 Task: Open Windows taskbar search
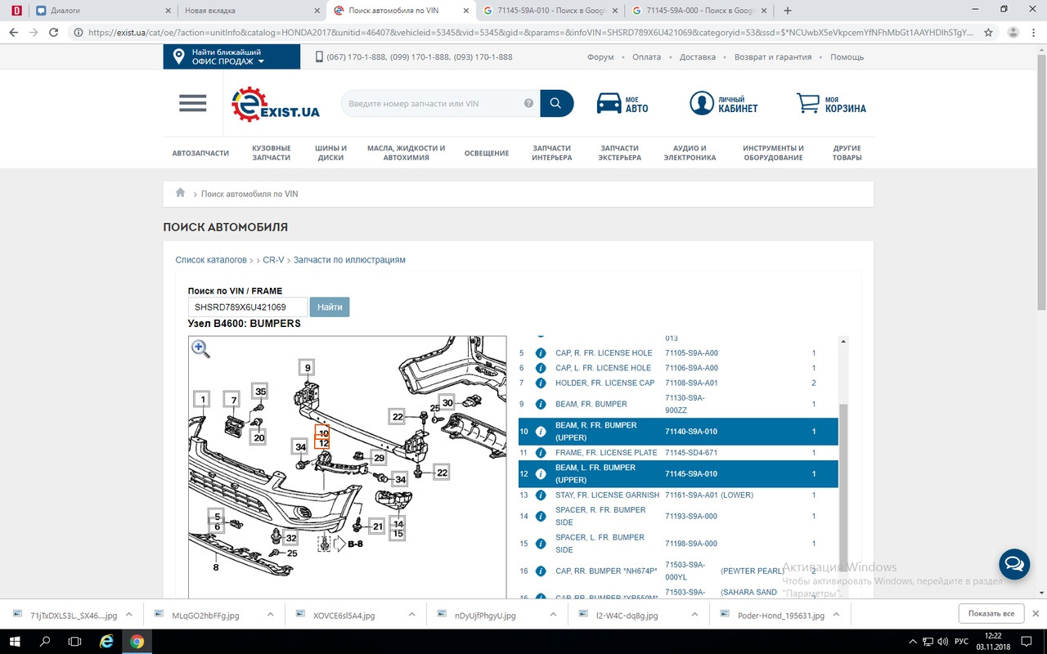point(45,641)
